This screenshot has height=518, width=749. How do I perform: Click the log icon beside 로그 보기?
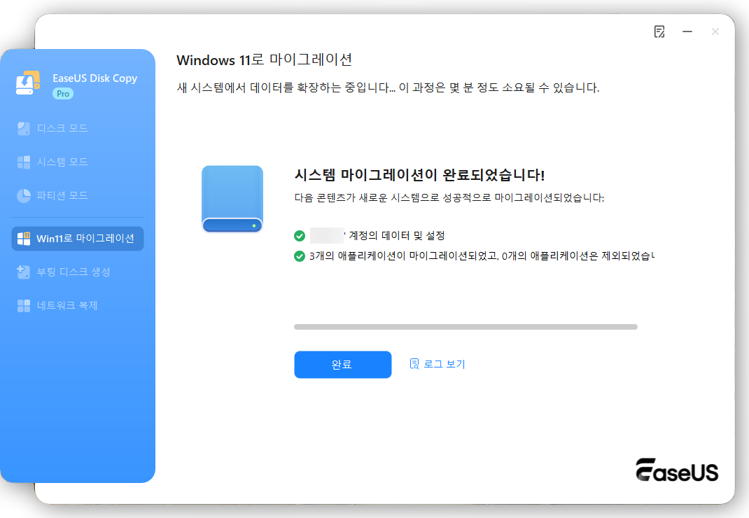pyautogui.click(x=414, y=364)
